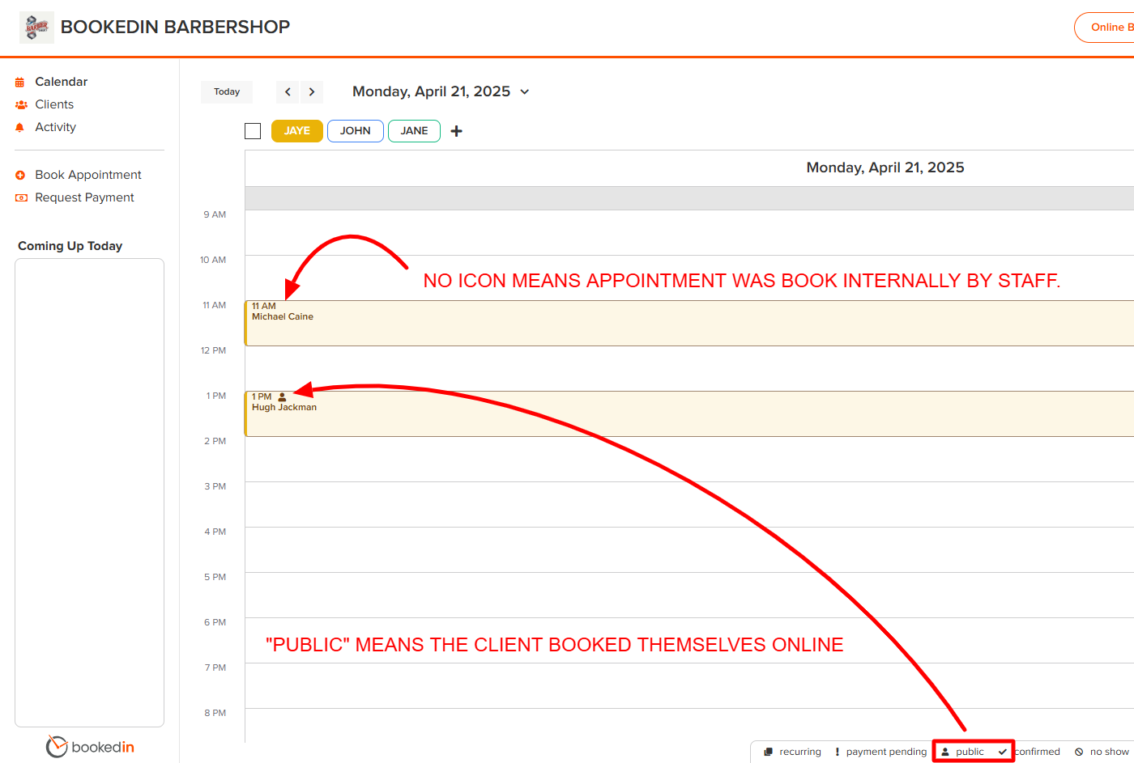Click the 3 PM time label
This screenshot has width=1134, height=763.
coord(215,486)
